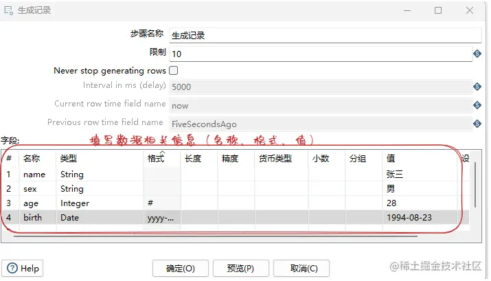491x281 pixels.
Task: Click the 货币类型 column header
Action: pos(282,159)
